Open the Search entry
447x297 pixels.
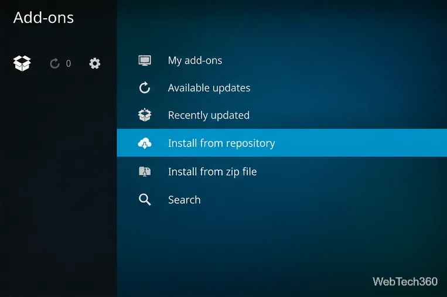(x=282, y=200)
